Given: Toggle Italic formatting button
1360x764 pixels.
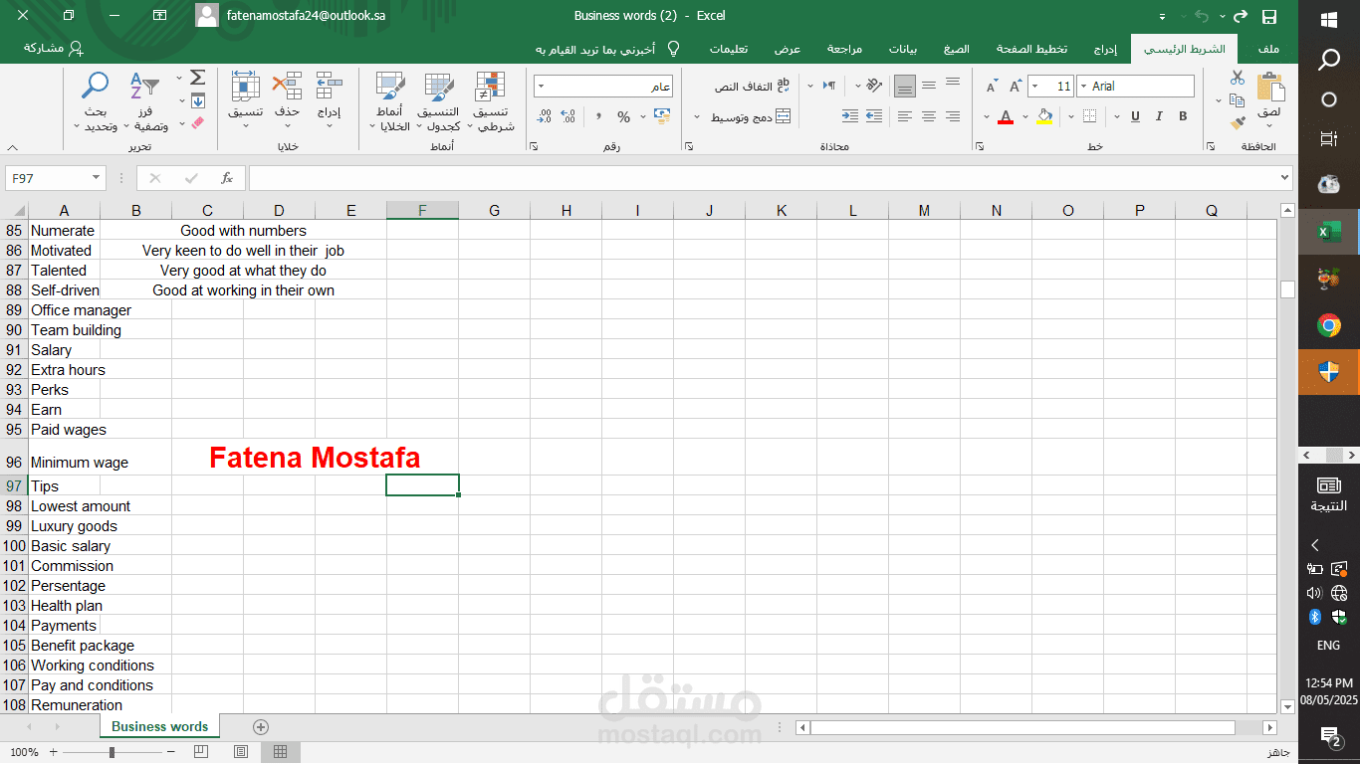Looking at the screenshot, I should 1159,116.
